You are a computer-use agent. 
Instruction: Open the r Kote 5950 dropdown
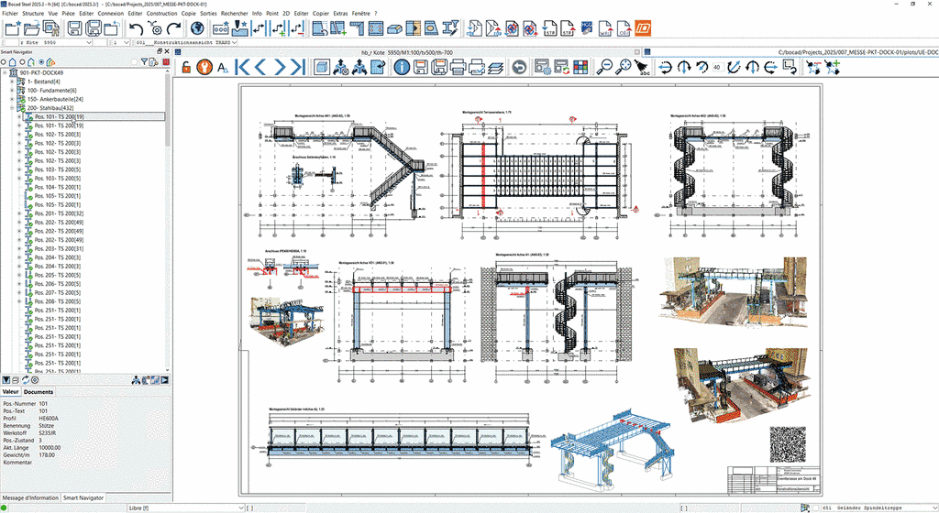click(89, 42)
